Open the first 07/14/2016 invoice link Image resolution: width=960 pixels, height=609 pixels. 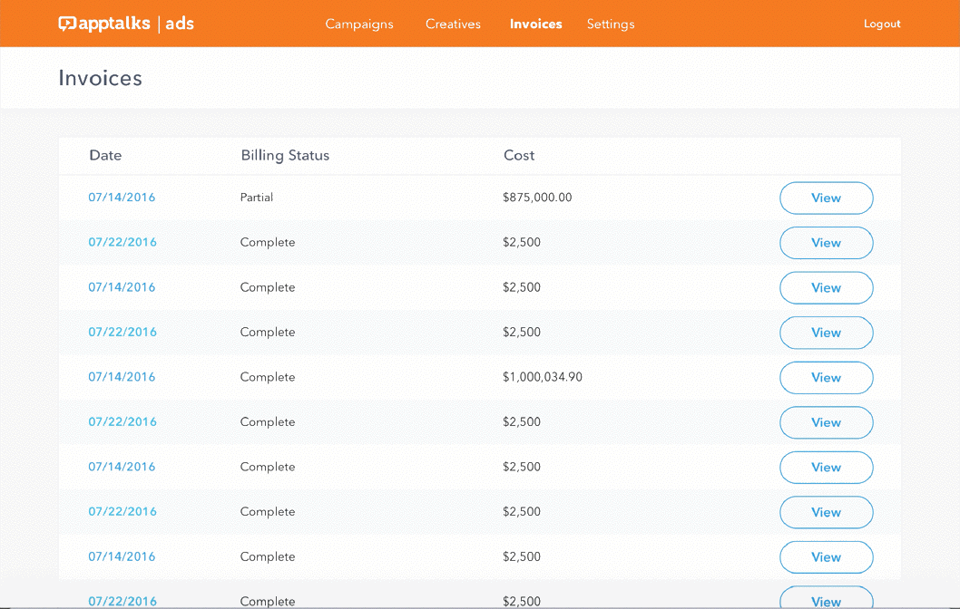[x=122, y=198]
